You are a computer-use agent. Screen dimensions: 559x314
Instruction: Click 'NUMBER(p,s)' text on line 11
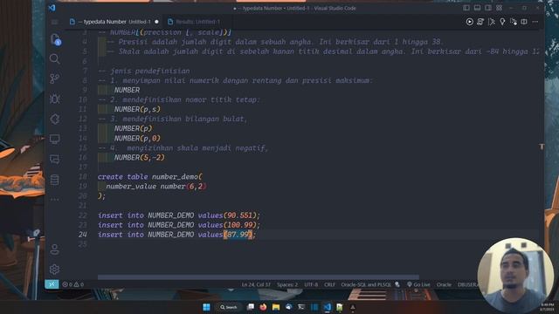(137, 109)
